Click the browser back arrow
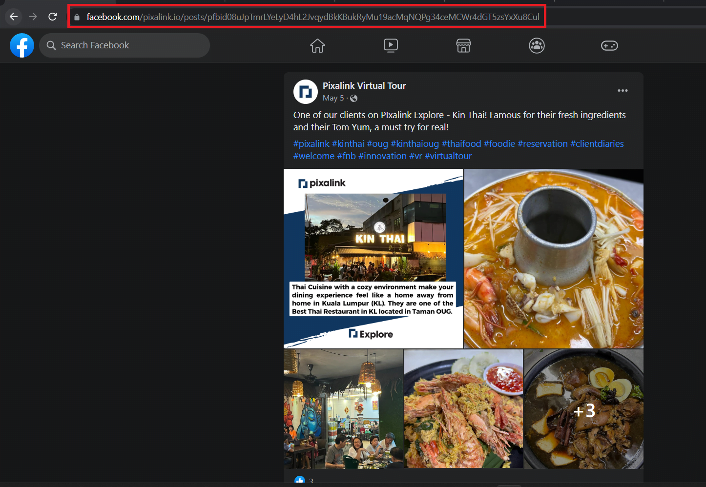Viewport: 706px width, 487px height. [13, 16]
